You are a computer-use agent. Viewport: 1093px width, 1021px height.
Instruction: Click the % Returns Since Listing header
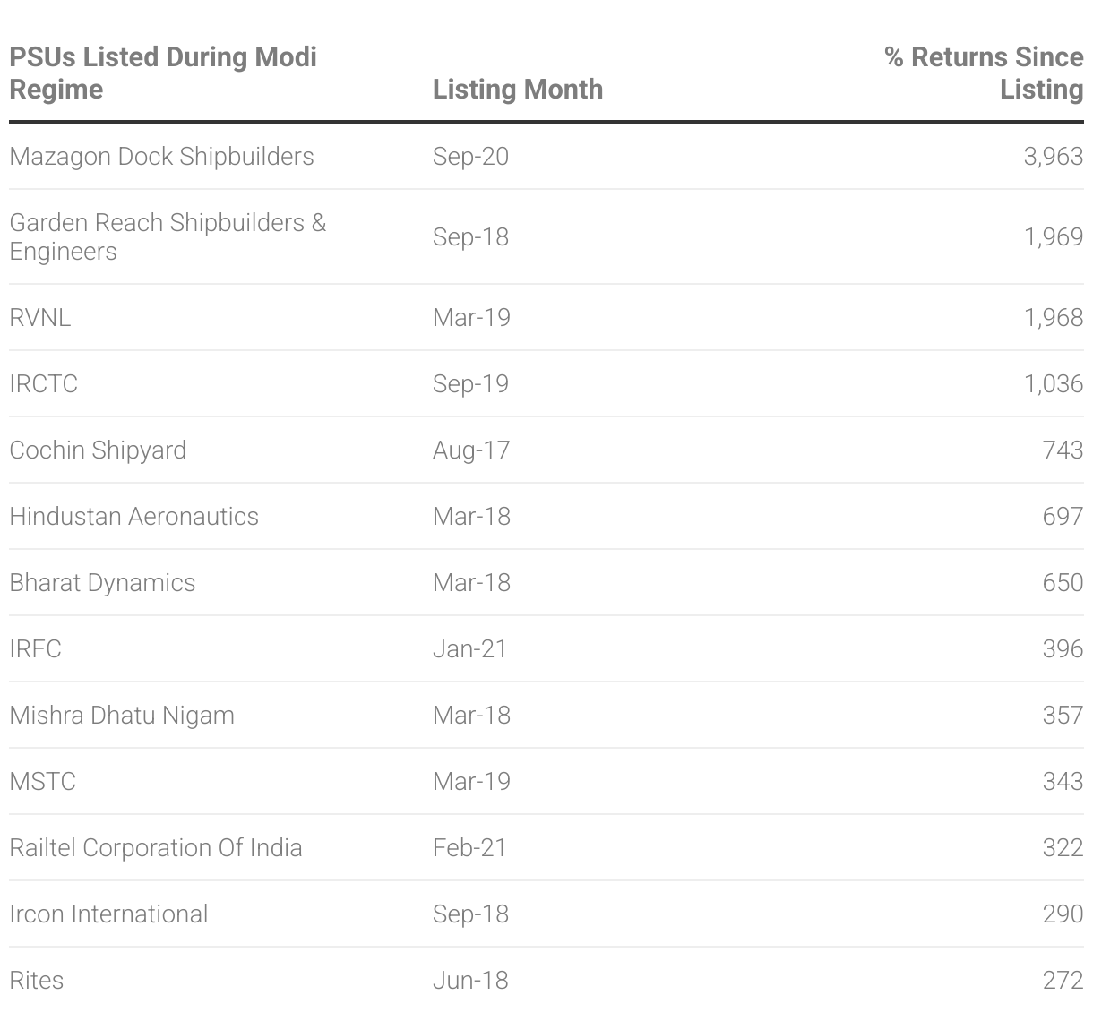(984, 73)
